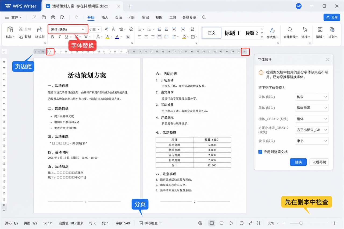This screenshot has width=344, height=229.
Task: Click the print icon in quick toolbar
Action: click(53, 17)
